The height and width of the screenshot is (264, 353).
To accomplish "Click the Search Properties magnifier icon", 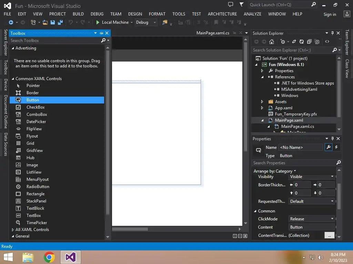I will point(339,163).
